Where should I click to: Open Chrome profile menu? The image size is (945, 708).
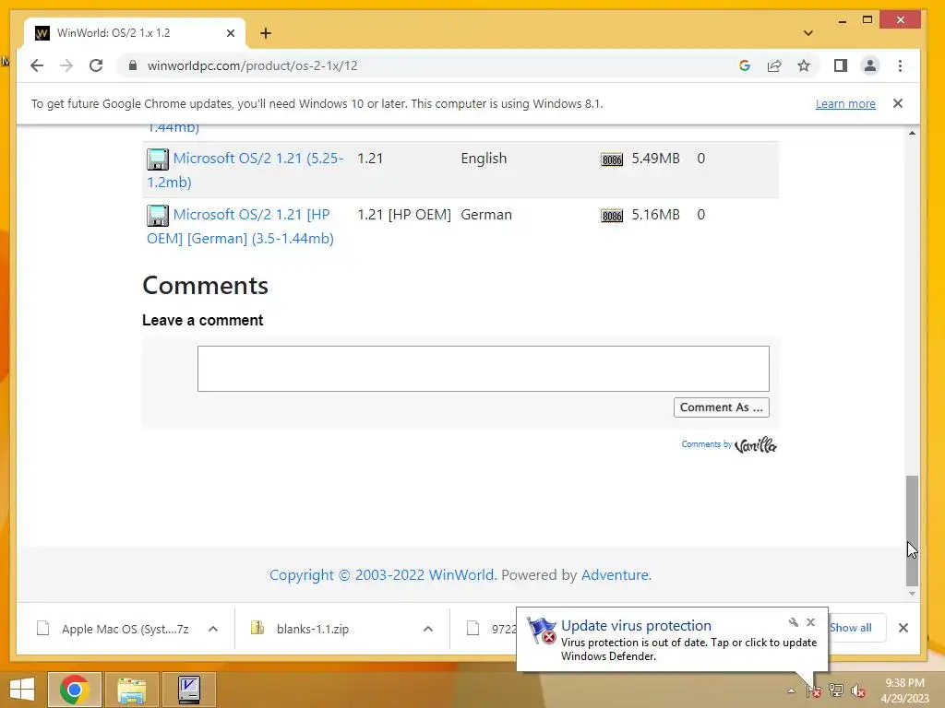point(869,65)
